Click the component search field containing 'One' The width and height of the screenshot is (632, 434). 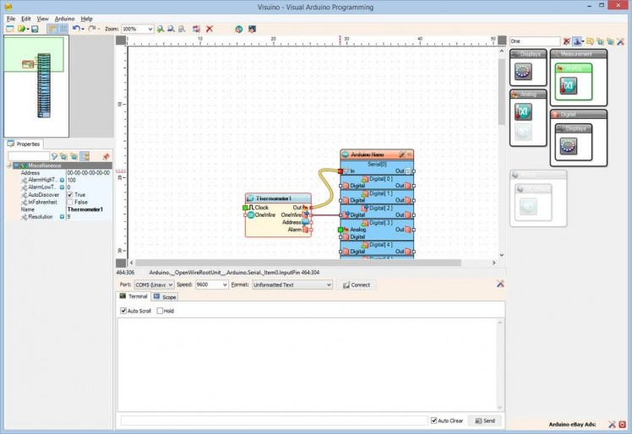[534, 41]
